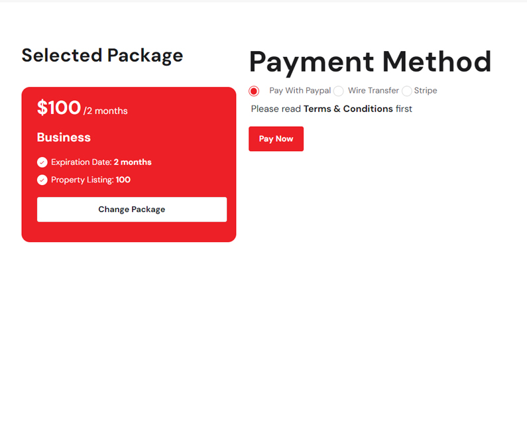Click the Payment Method heading
The width and height of the screenshot is (527, 433).
pos(370,62)
